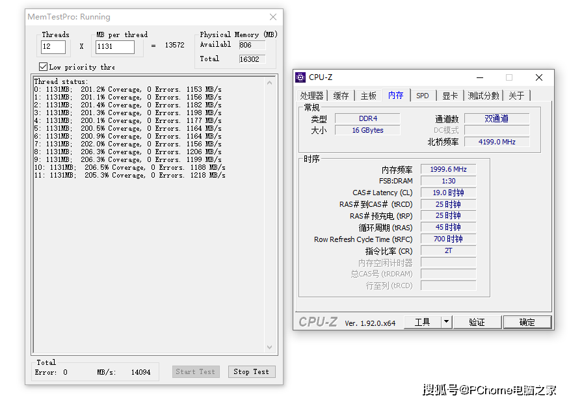Click the command rate 2T value

tap(449, 250)
